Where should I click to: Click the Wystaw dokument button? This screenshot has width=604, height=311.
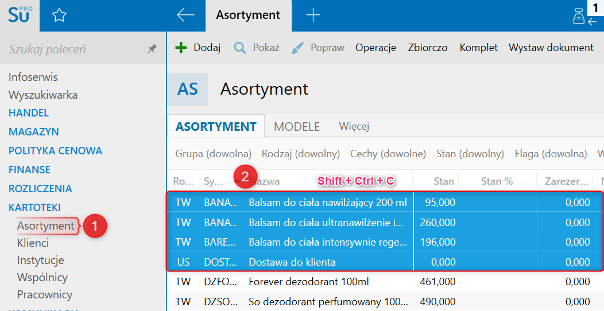click(x=551, y=48)
